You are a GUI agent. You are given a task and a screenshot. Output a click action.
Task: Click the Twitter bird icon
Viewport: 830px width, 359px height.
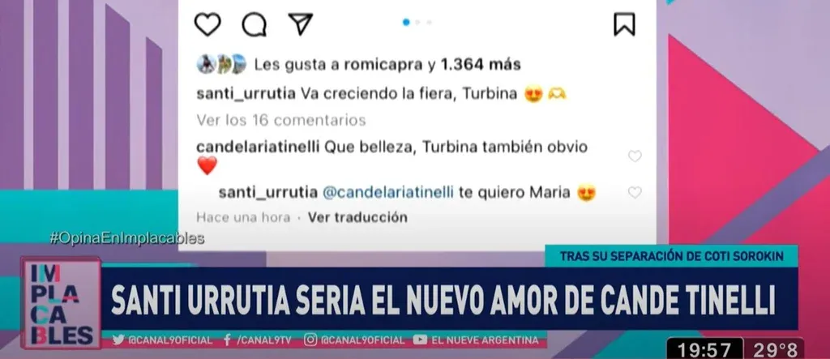click(118, 340)
